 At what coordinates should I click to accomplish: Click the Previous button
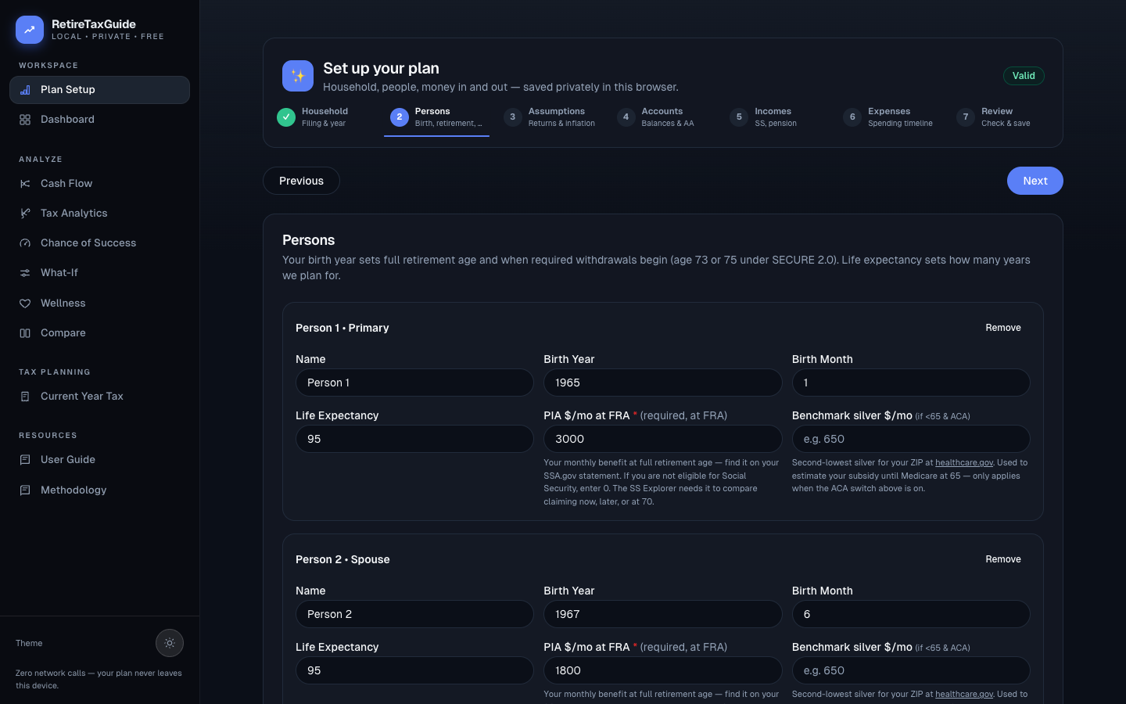pyautogui.click(x=301, y=181)
